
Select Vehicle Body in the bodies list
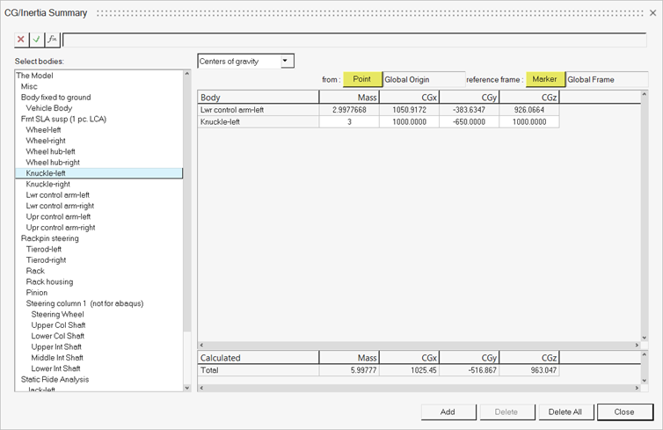49,108
